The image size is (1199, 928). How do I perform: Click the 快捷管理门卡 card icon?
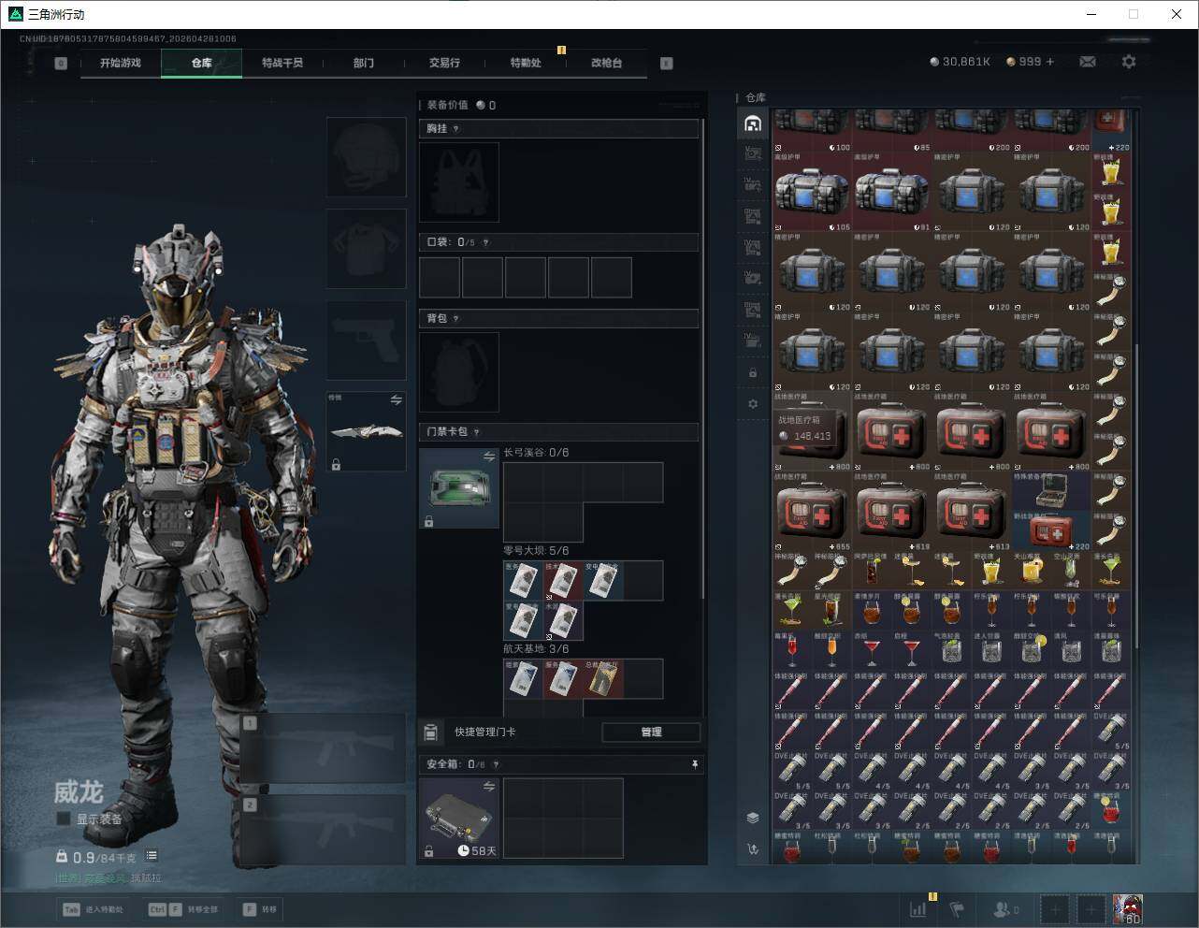(431, 732)
